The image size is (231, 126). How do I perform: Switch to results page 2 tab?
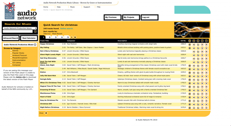point(50,37)
